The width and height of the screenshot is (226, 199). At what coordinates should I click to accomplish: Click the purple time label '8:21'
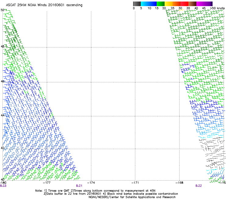pos(79,186)
